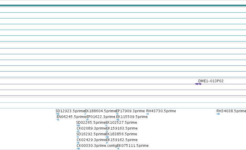Select the arrow glyph under EK159162.5prime
This screenshot has width=246, height=150.
click(x=107, y=143)
